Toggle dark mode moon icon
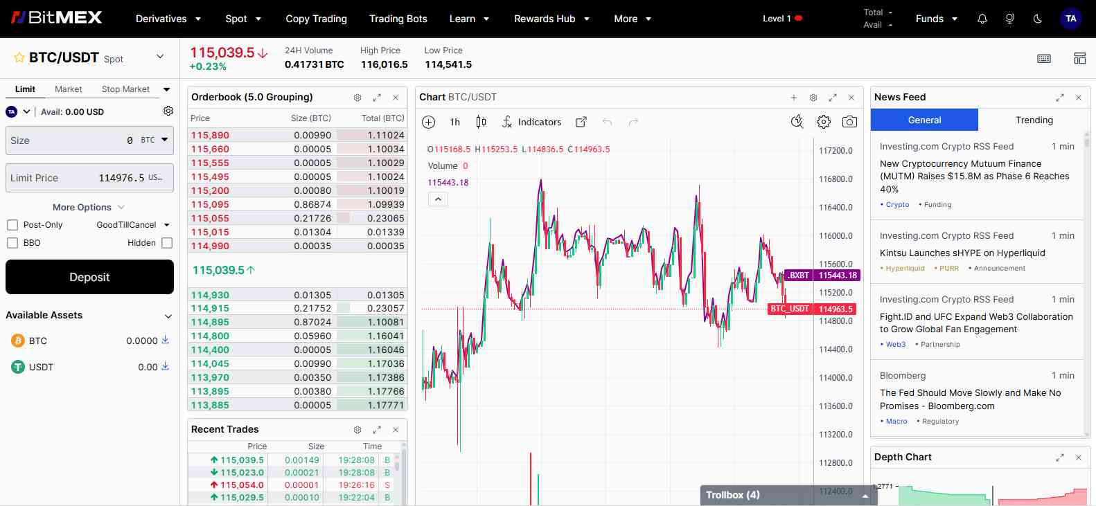This screenshot has width=1096, height=506. coord(1037,19)
